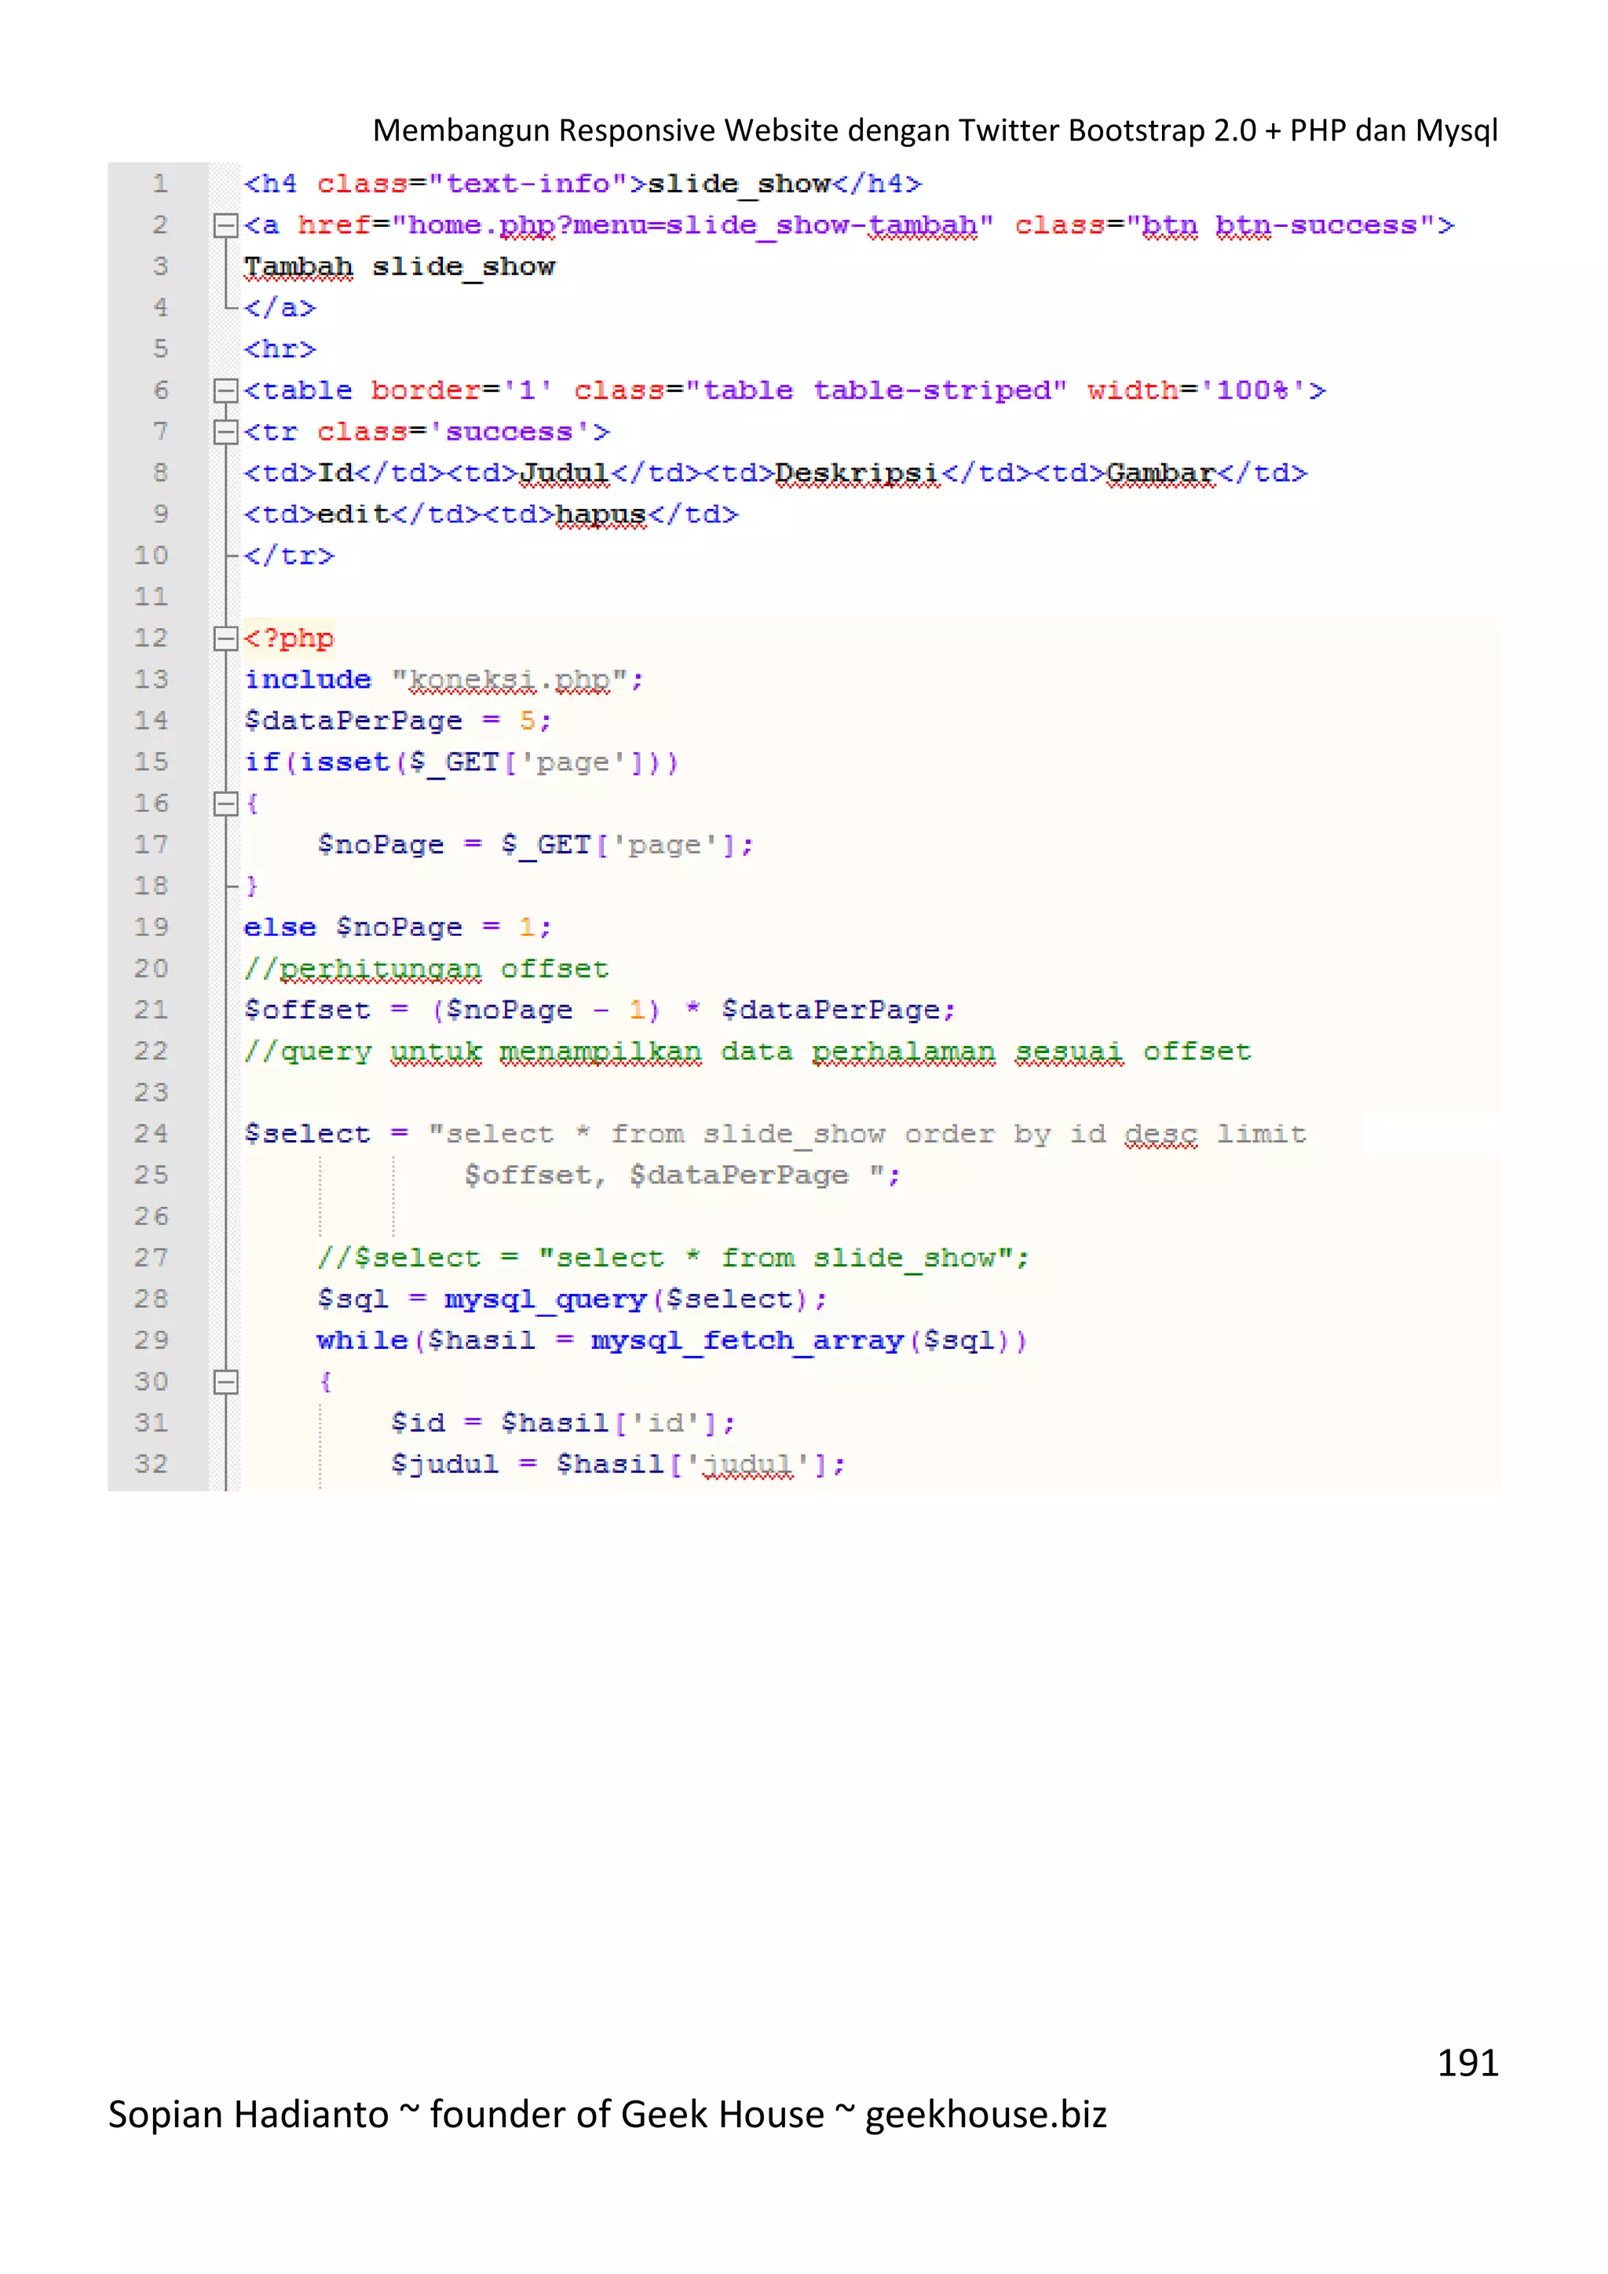Click the 'hapus' cell text on line 9

point(601,515)
